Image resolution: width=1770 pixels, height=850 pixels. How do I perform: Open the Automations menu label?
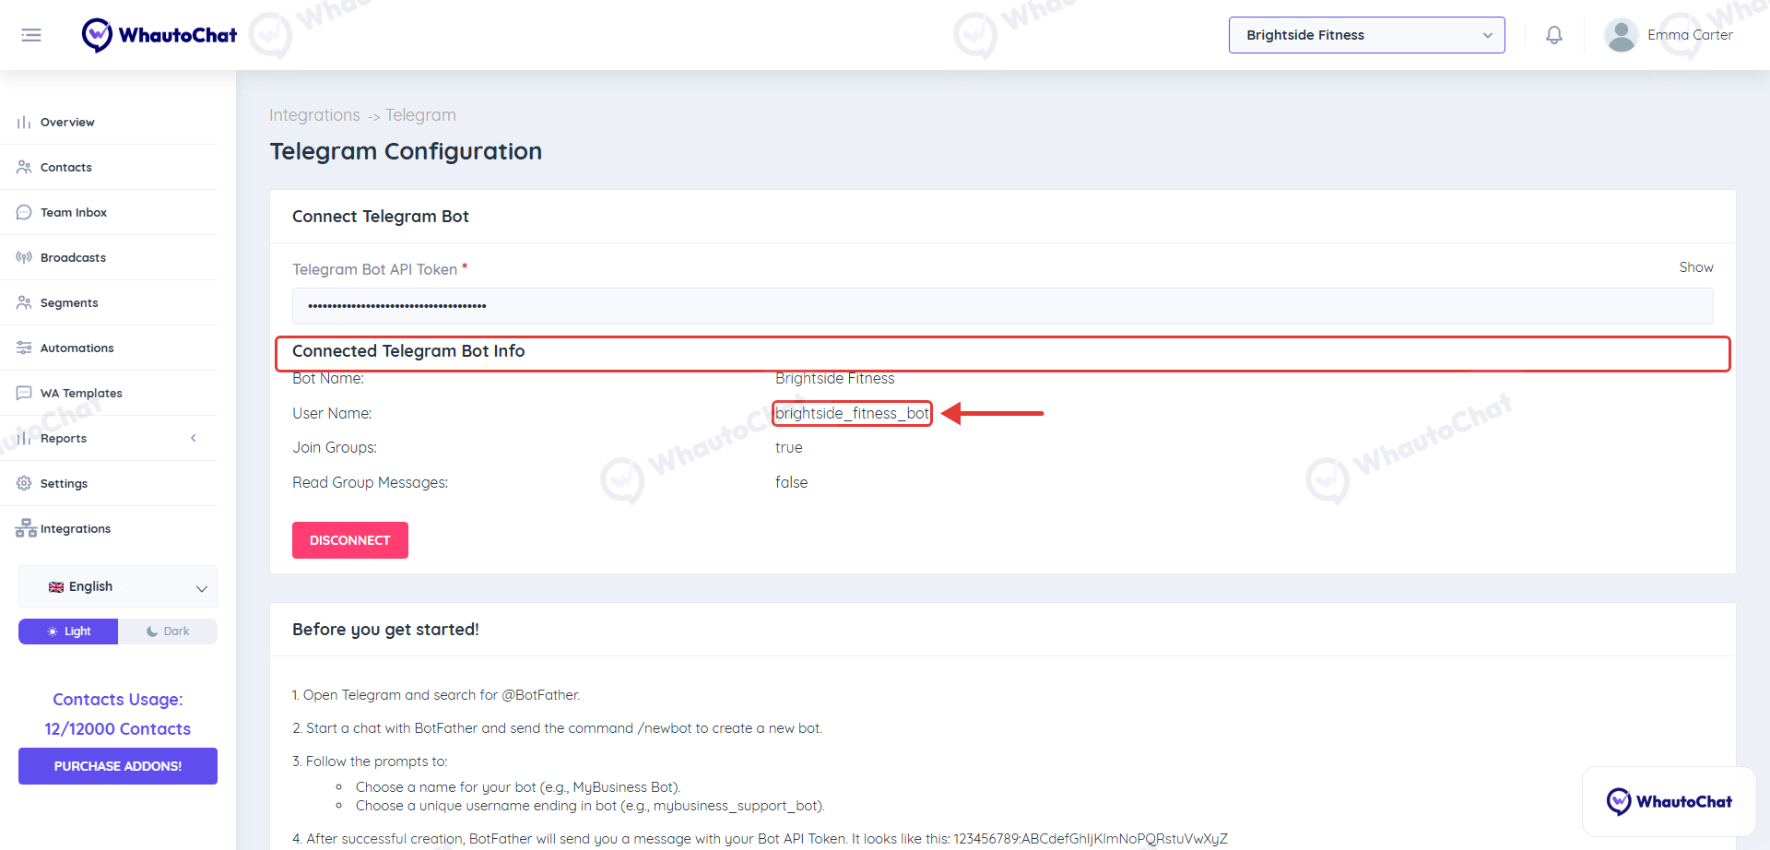coord(77,348)
